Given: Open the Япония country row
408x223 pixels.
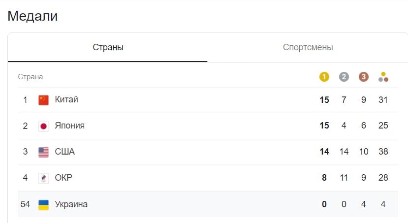Looking at the screenshot, I should pos(208,126).
